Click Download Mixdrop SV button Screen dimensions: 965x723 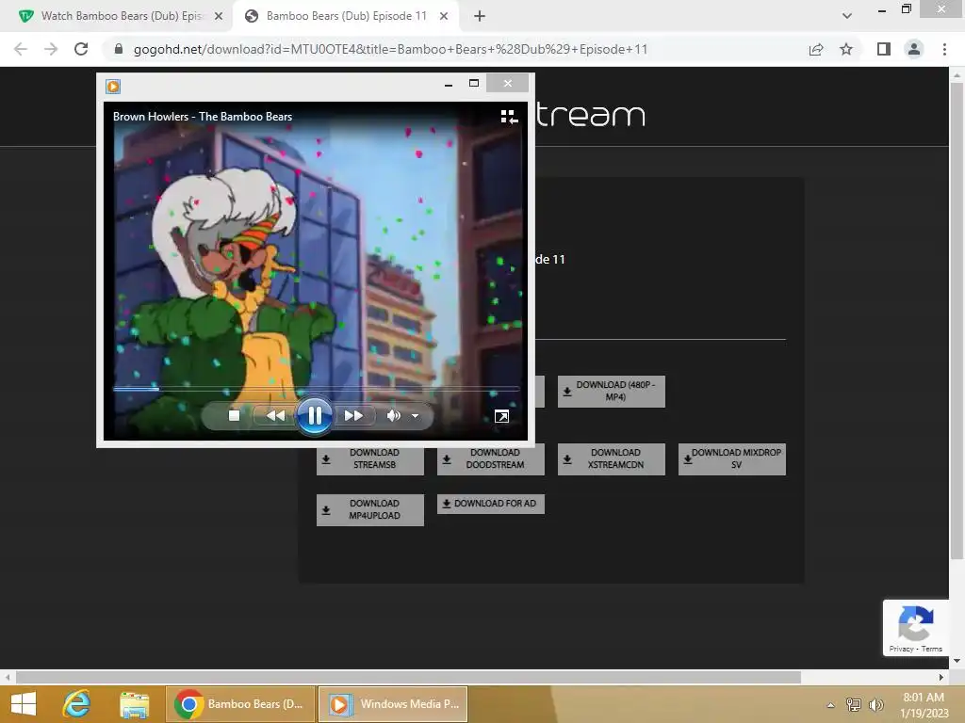(731, 458)
